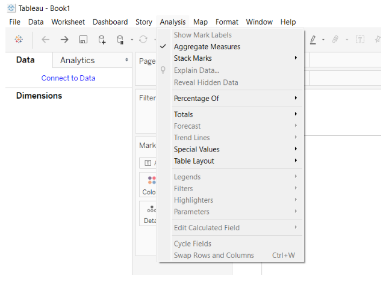Viewport: 389px width, 282px height.
Task: Open the Worksheet menu
Action: click(x=68, y=22)
